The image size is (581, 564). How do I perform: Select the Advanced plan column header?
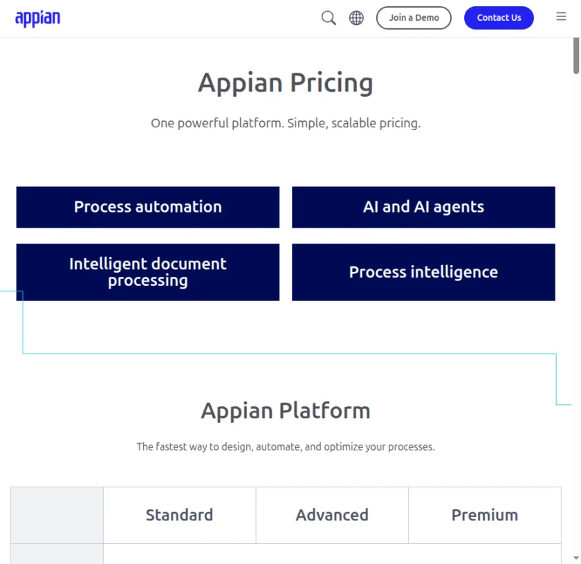pyautogui.click(x=332, y=515)
